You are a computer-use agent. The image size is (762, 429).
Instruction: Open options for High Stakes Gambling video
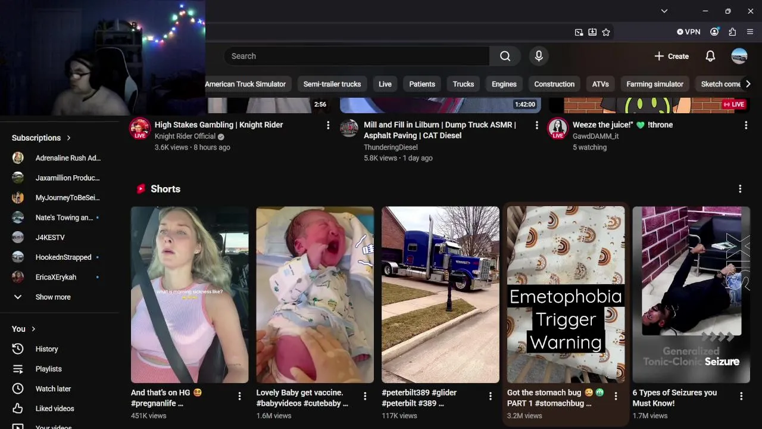click(x=328, y=125)
